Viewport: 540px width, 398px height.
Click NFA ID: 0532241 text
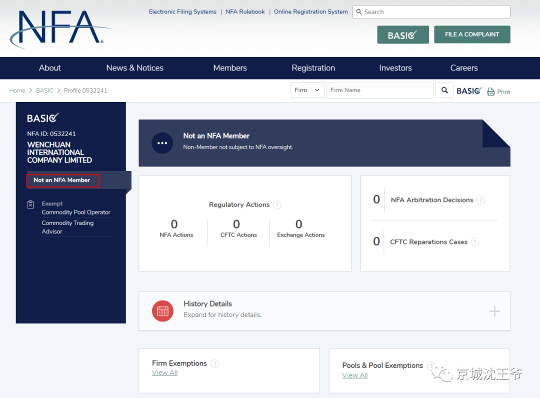[x=51, y=133]
